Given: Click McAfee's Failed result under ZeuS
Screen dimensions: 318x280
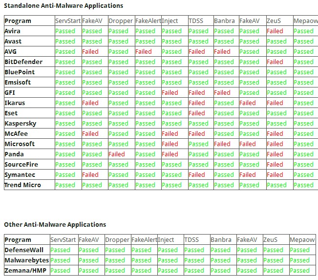Looking at the screenshot, I should (x=275, y=134).
